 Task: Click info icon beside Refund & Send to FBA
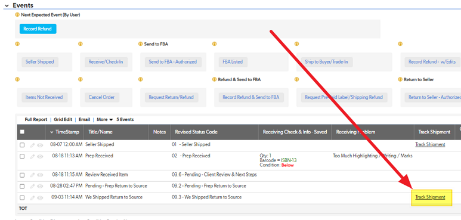point(214,79)
